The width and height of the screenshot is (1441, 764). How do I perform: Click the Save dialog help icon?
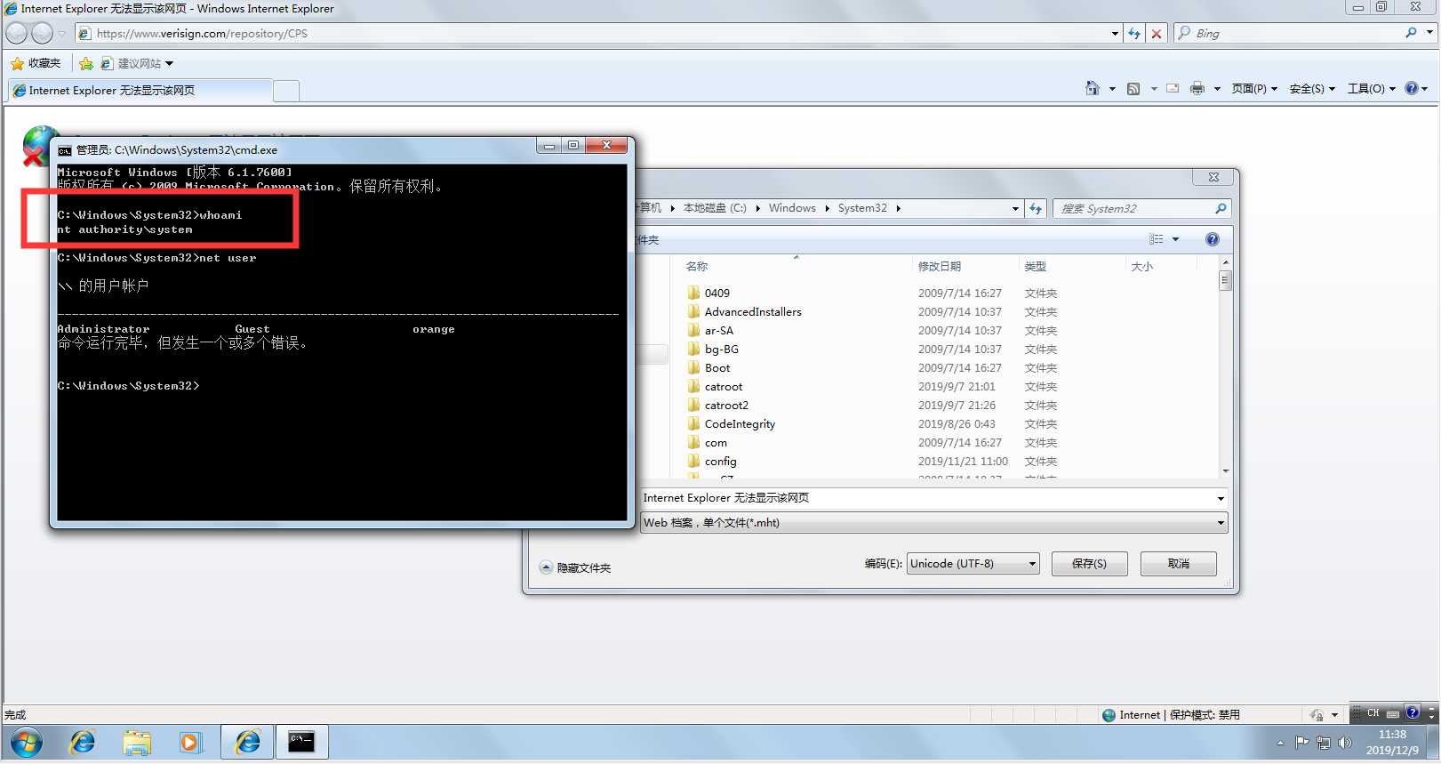pyautogui.click(x=1213, y=239)
